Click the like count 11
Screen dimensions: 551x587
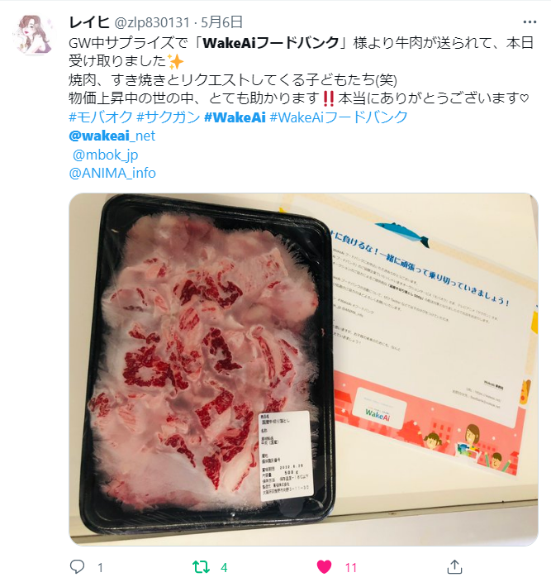(x=350, y=567)
